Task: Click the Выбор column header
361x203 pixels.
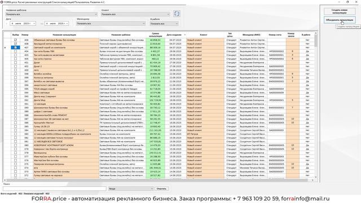Action: (x=15, y=35)
